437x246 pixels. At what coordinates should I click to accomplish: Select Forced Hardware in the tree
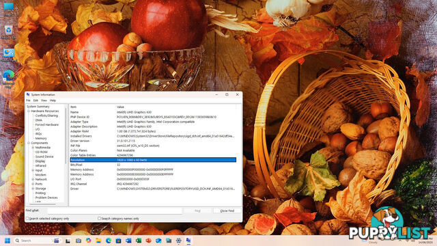pyautogui.click(x=47, y=124)
